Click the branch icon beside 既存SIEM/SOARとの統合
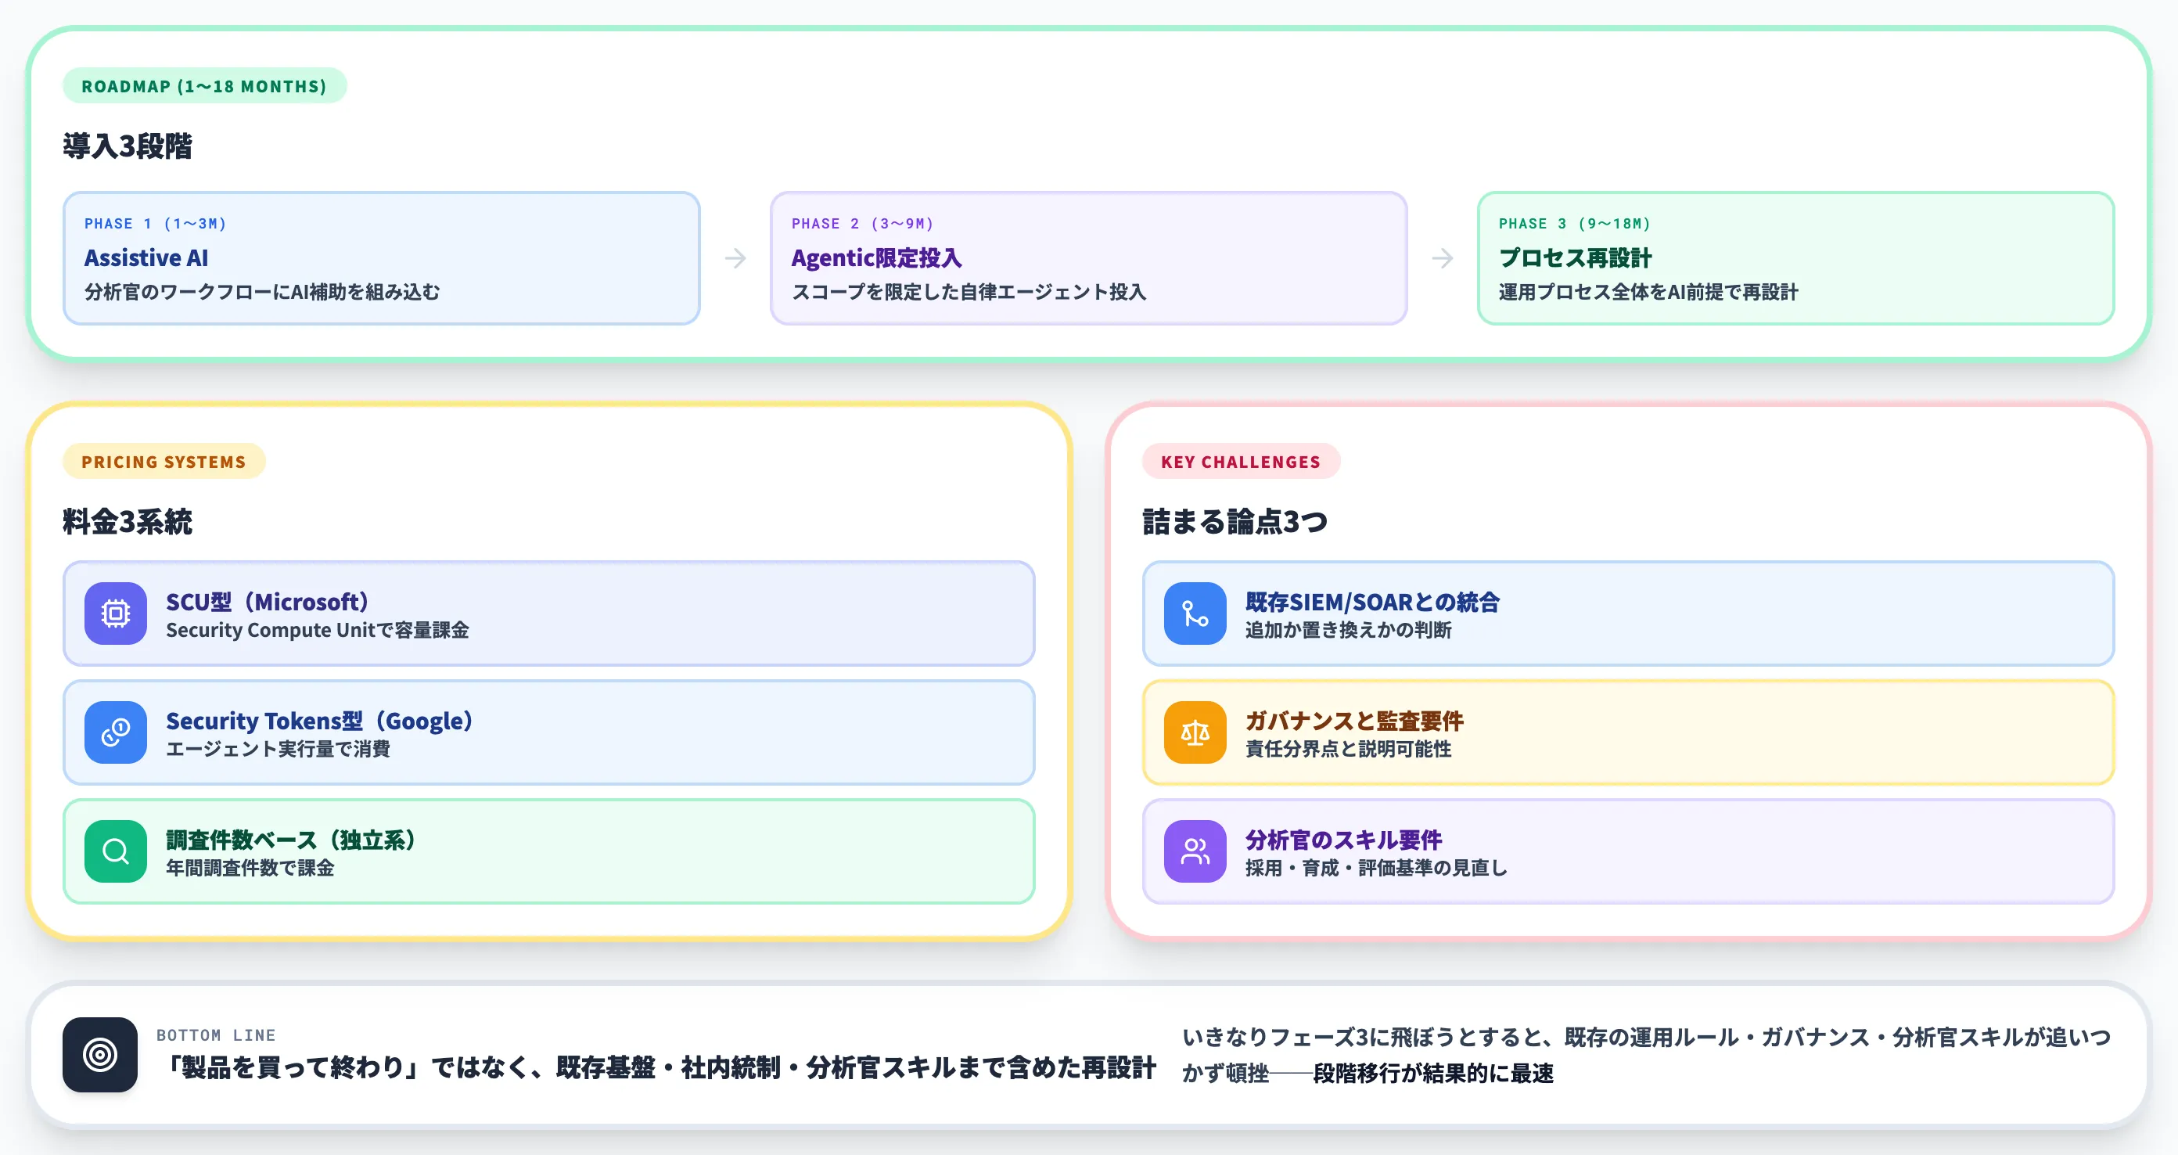The width and height of the screenshot is (2178, 1155). [1195, 613]
